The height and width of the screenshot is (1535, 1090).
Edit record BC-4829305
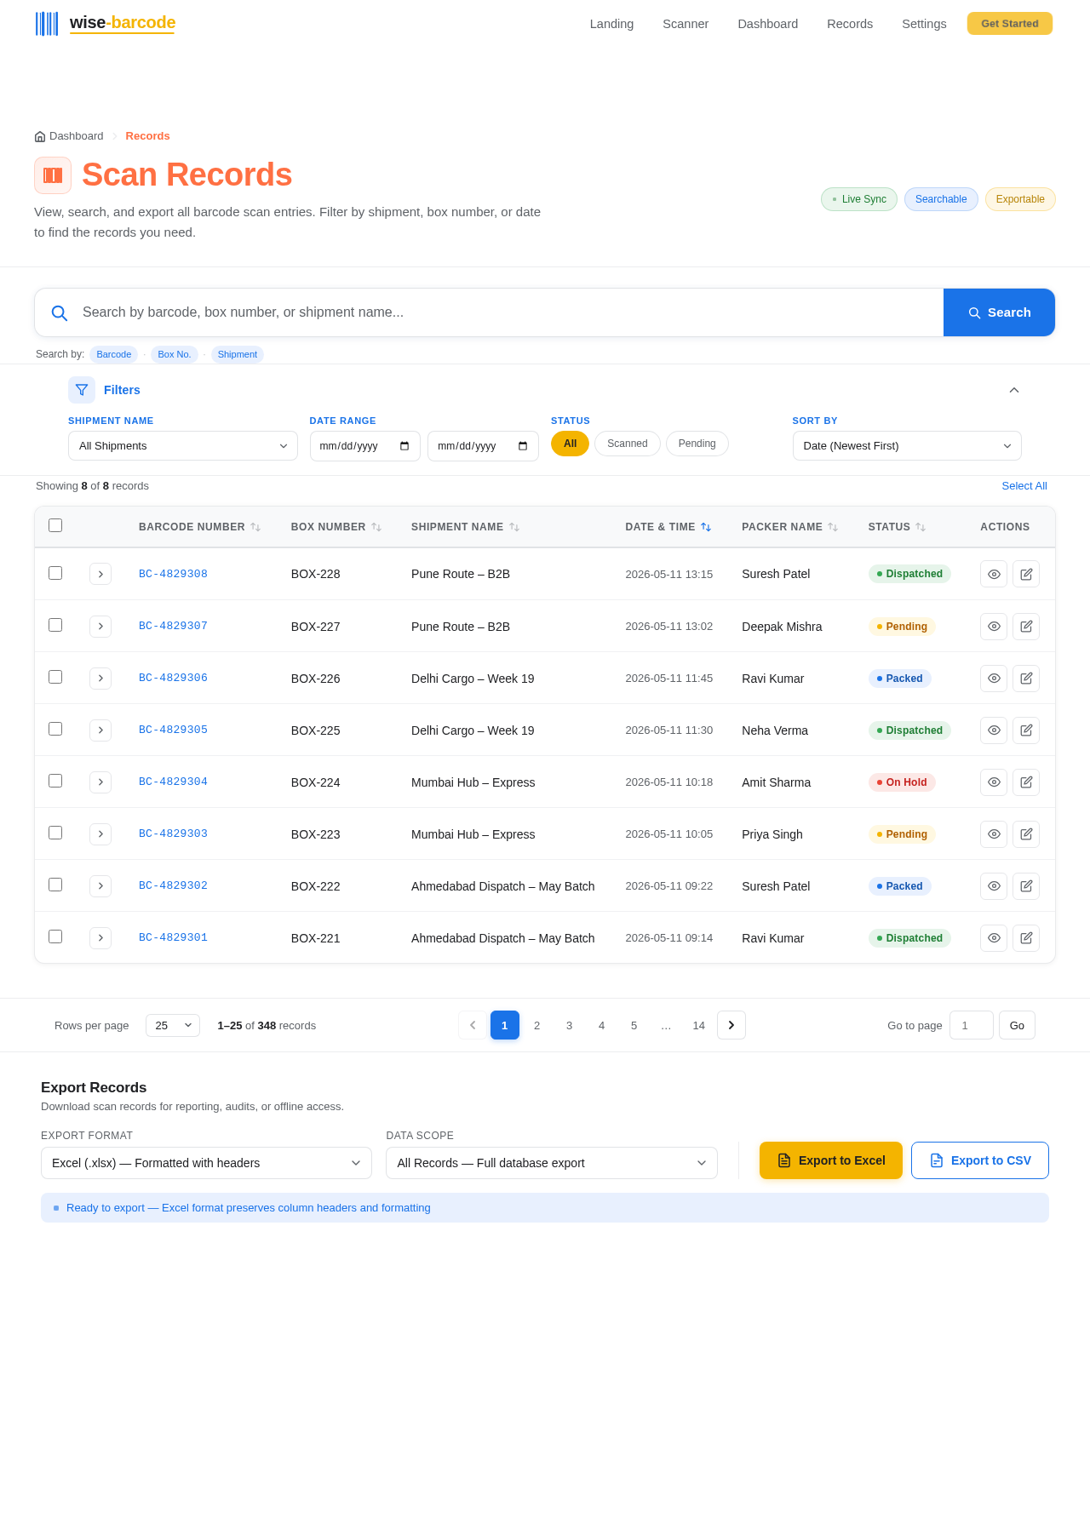pyautogui.click(x=1026, y=730)
